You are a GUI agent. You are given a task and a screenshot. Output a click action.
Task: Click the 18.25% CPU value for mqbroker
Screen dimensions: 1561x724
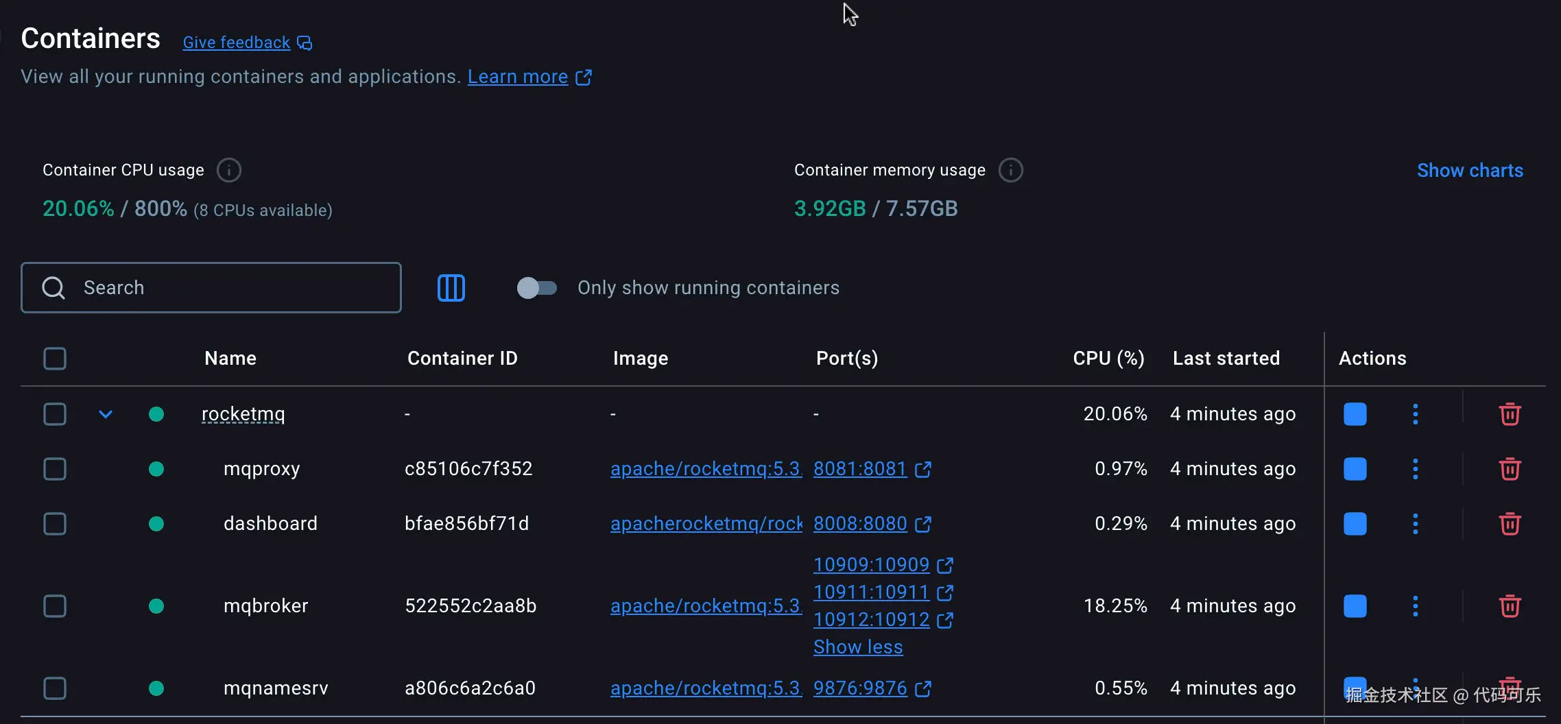point(1115,606)
